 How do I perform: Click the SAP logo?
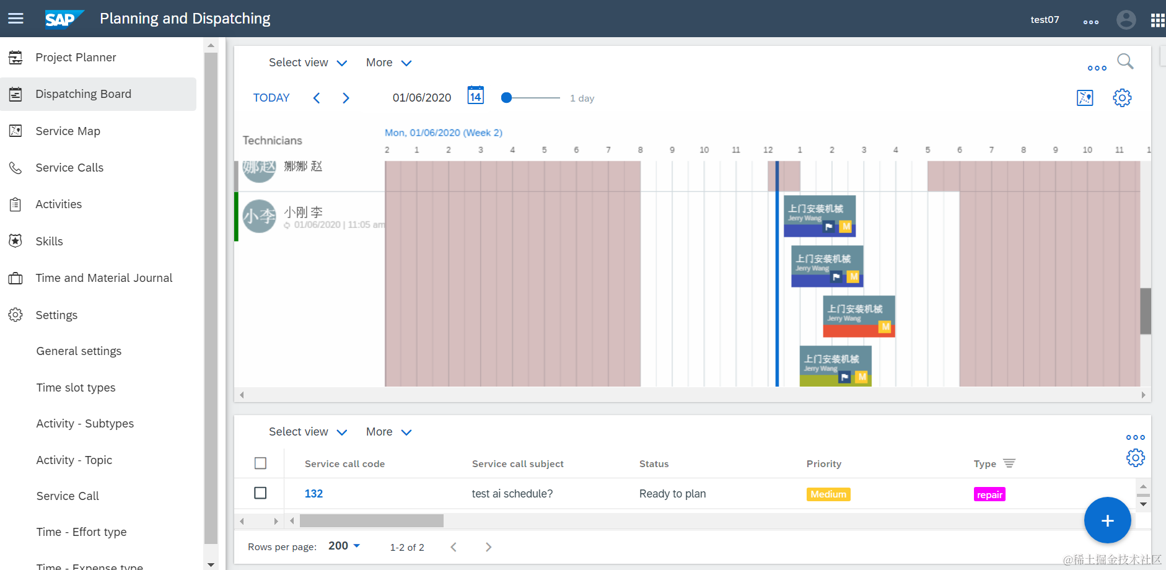point(64,19)
